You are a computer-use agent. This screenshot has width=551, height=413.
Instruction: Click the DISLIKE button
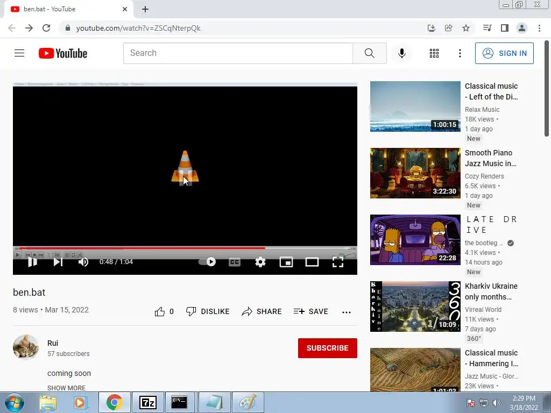[x=208, y=311]
